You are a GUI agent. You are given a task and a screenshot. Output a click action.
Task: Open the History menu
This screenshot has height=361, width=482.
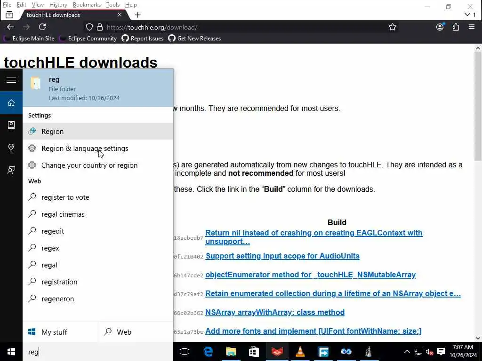point(58,5)
